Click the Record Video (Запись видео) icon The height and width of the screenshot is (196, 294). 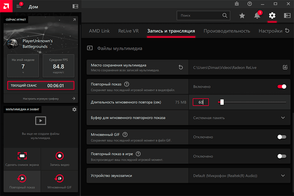(59, 156)
